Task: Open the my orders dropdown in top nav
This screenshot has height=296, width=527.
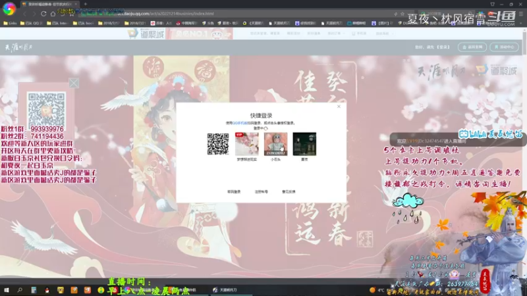Action: coord(336,34)
